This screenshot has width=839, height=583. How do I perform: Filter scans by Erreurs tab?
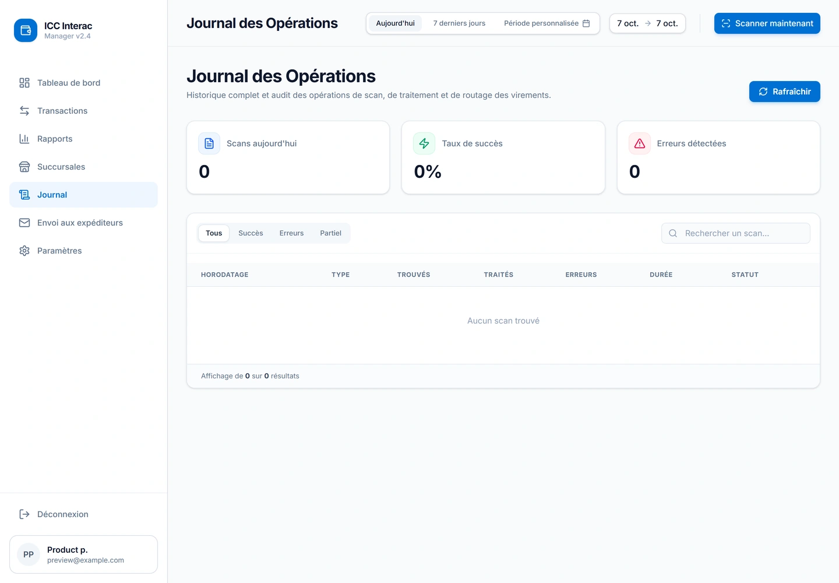291,233
